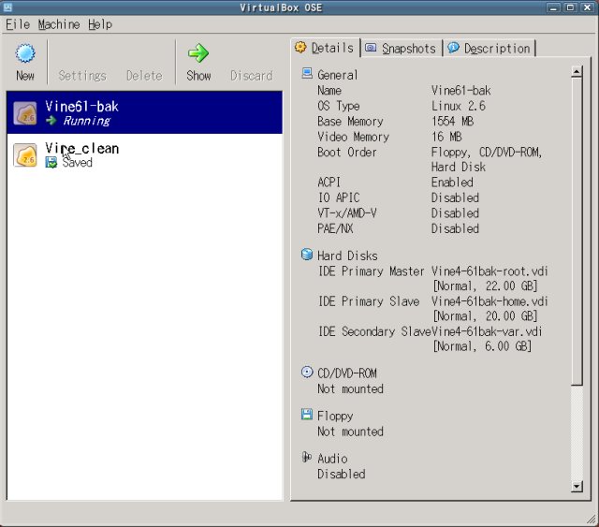Viewport: 599px width, 527px height.
Task: Click the CD/DVD-ROM section heading
Action: tap(347, 373)
